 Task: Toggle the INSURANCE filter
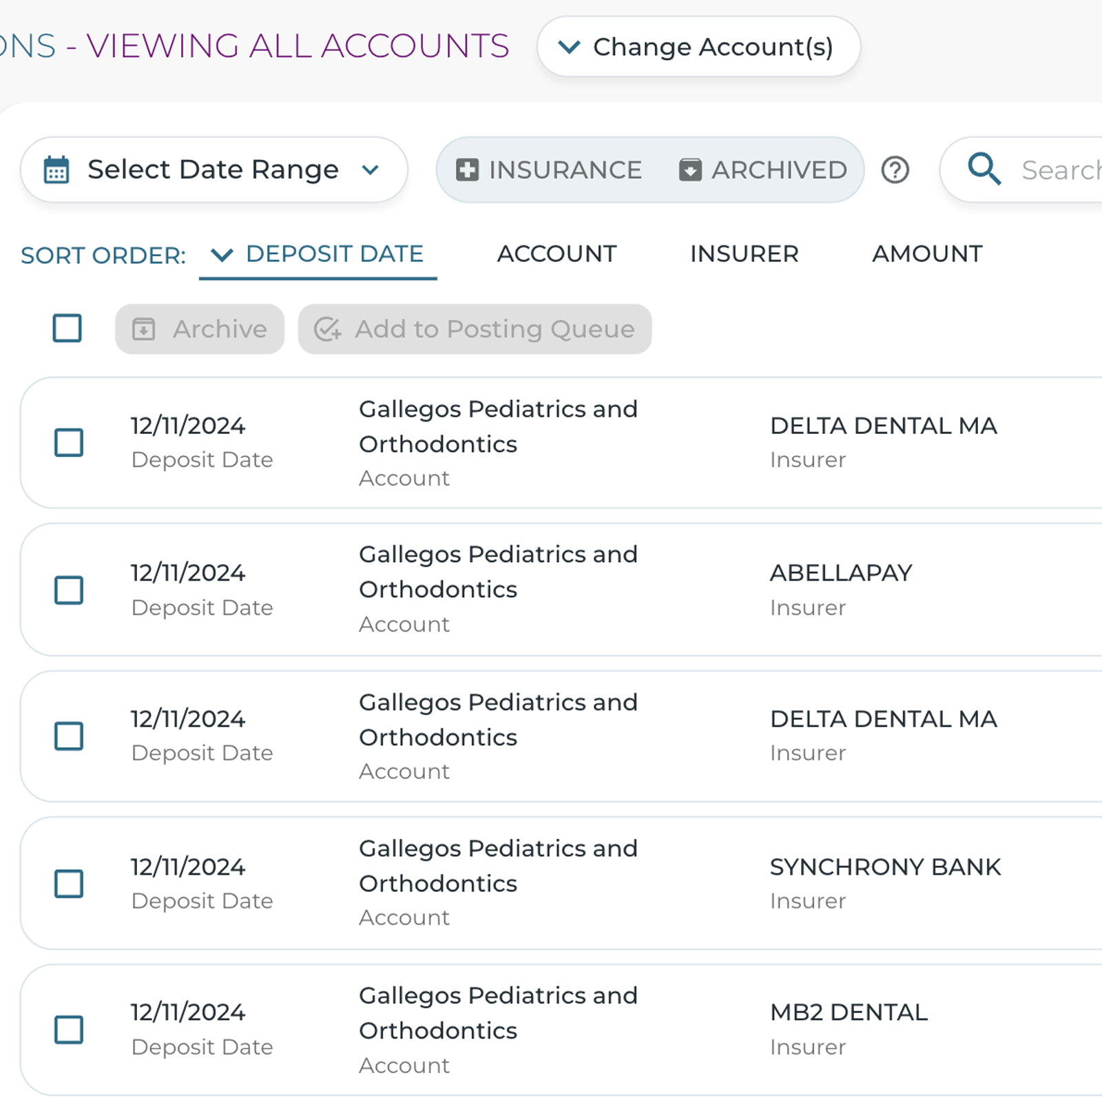tap(549, 170)
